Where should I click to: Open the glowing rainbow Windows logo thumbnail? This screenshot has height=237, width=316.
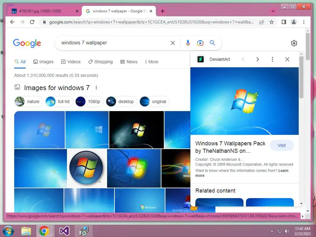click(x=134, y=168)
